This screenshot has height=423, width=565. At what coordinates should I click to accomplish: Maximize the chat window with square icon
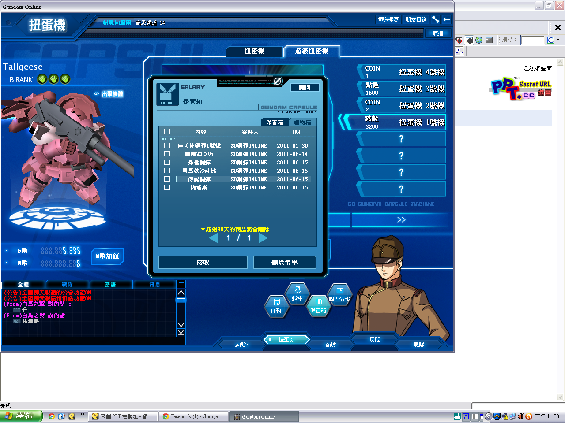(181, 284)
